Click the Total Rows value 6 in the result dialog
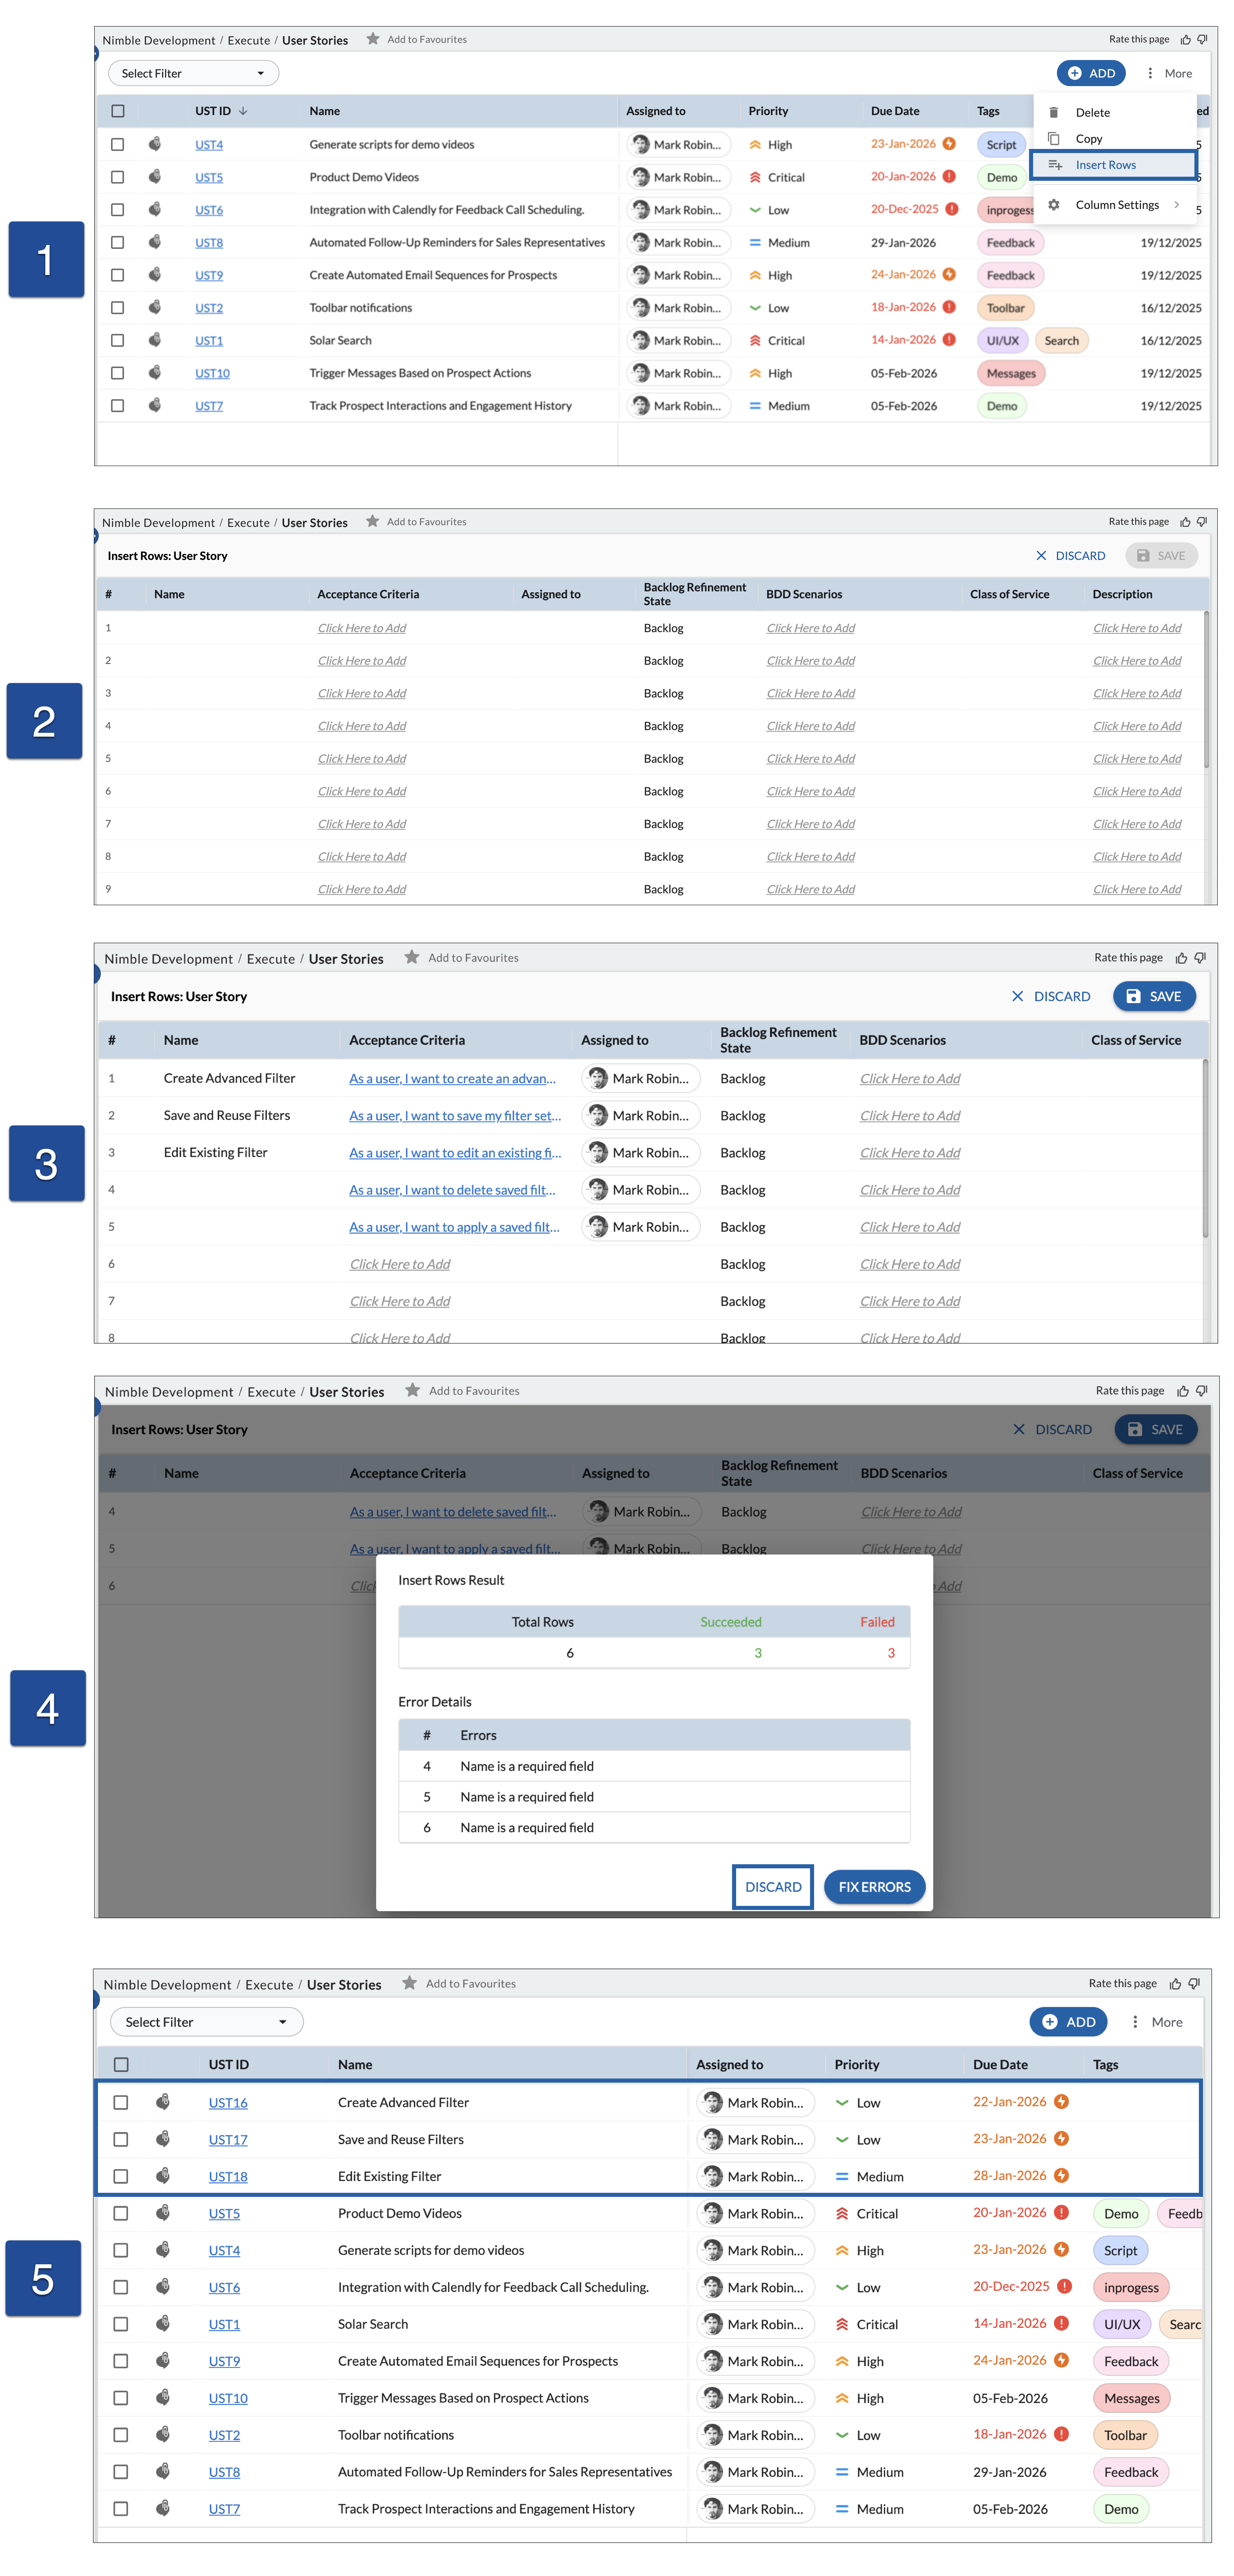The height and width of the screenshot is (2576, 1234). 570,1653
